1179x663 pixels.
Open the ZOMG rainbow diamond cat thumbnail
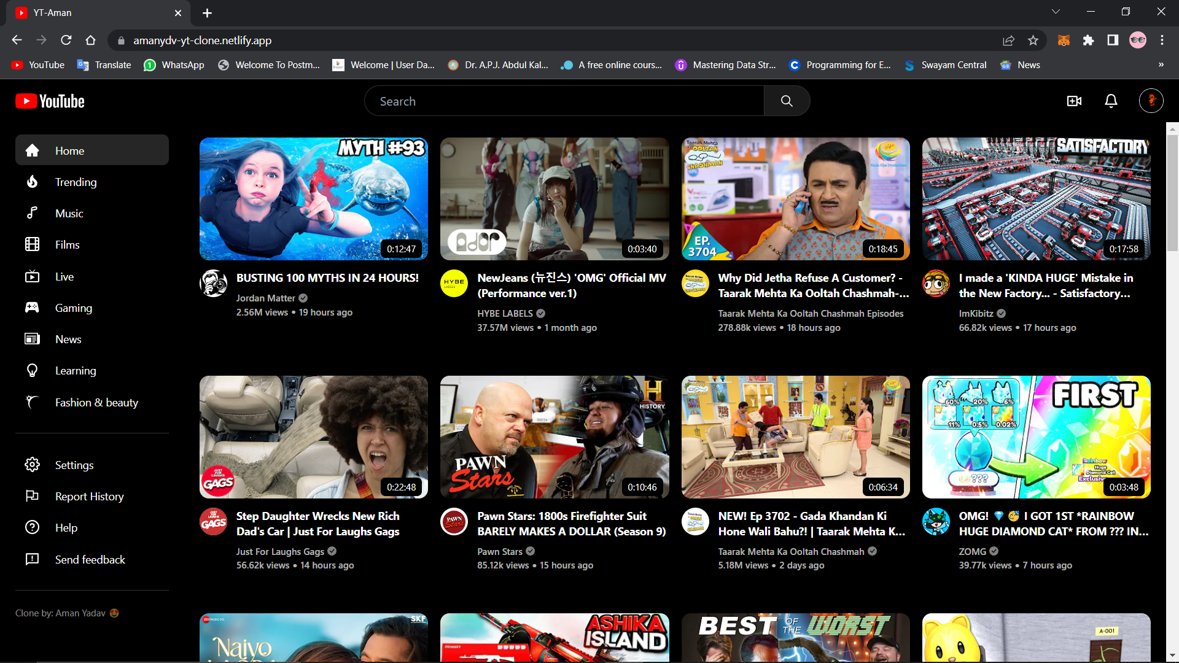(x=1037, y=437)
